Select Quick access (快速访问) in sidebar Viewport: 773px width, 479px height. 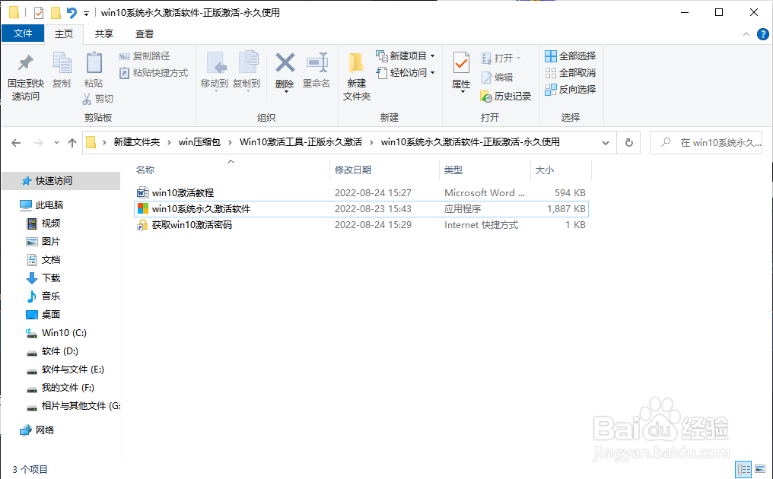[61, 181]
